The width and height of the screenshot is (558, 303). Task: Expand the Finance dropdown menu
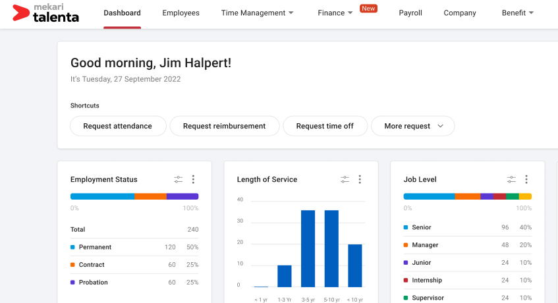[x=335, y=13]
